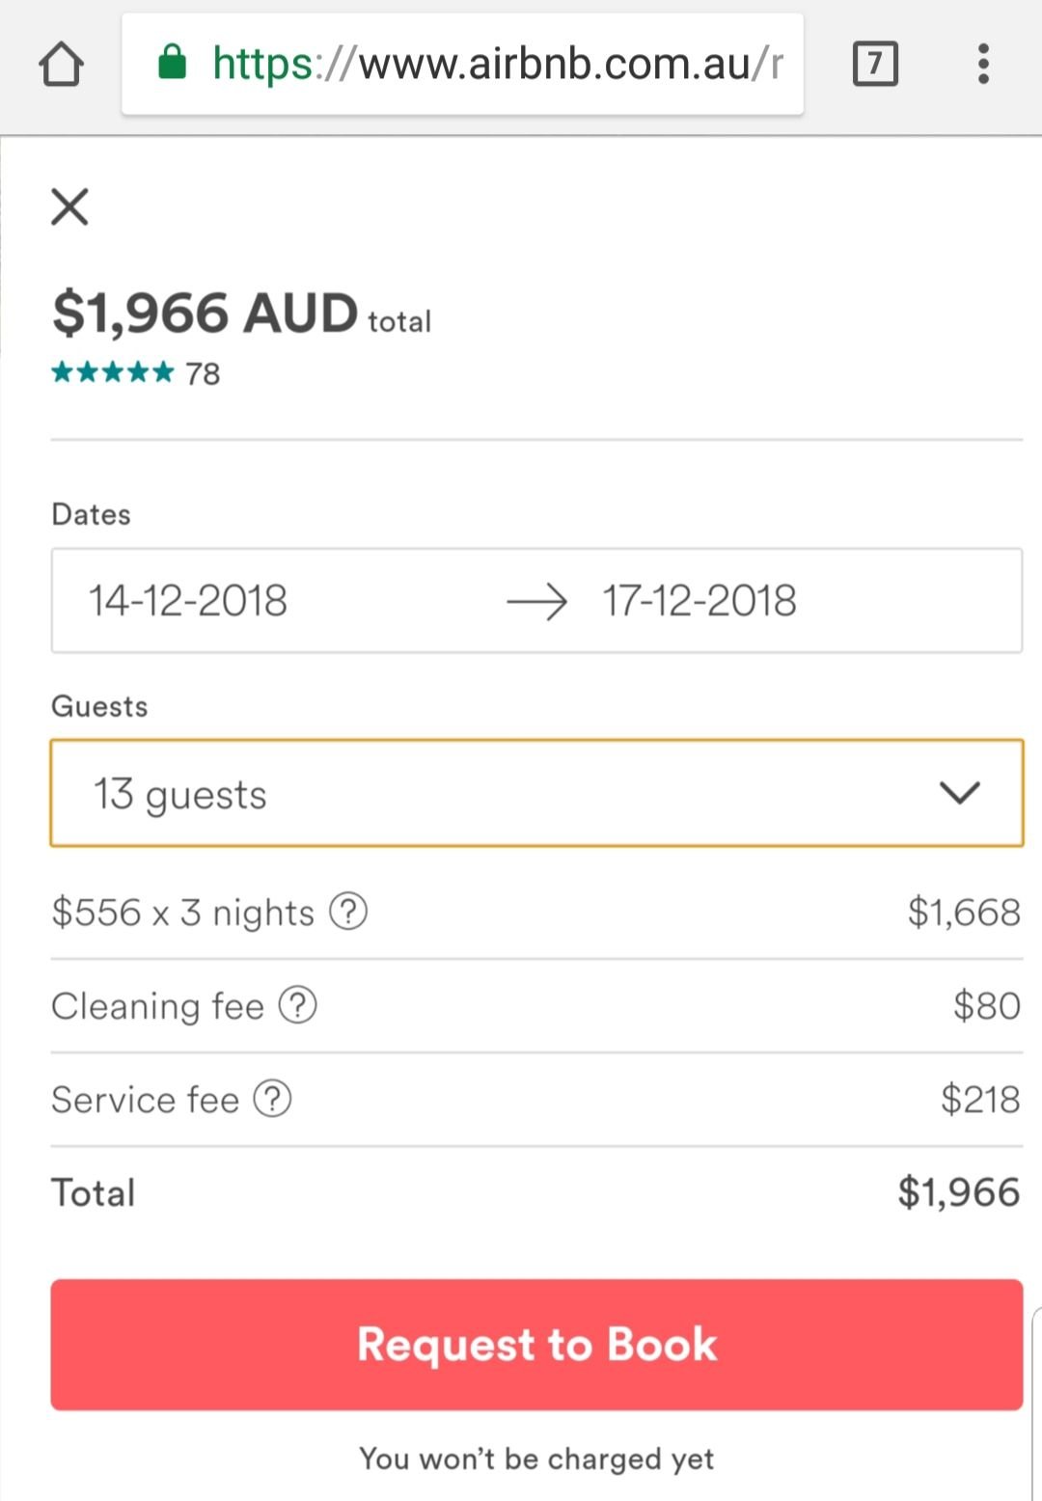Open the browser three-dot menu
Viewport: 1042px width, 1501px height.
983,65
